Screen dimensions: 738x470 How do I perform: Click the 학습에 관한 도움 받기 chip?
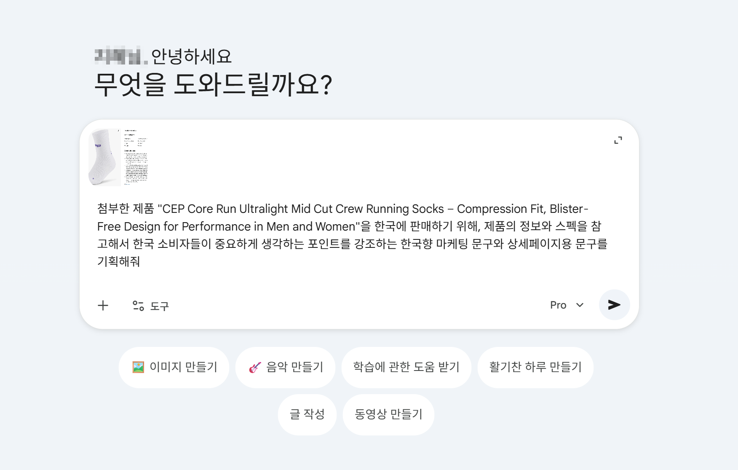pyautogui.click(x=406, y=367)
